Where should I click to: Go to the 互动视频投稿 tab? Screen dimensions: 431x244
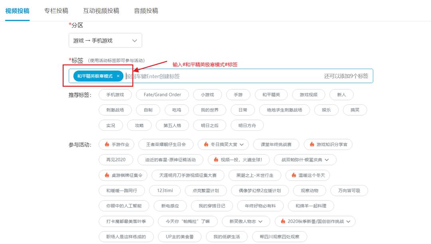[x=101, y=11]
